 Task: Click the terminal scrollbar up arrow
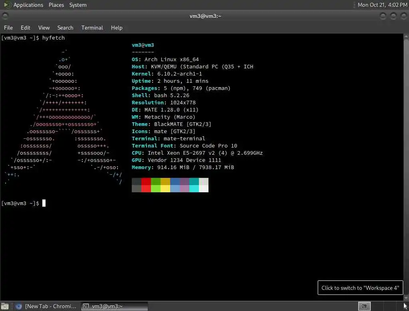(x=406, y=37)
